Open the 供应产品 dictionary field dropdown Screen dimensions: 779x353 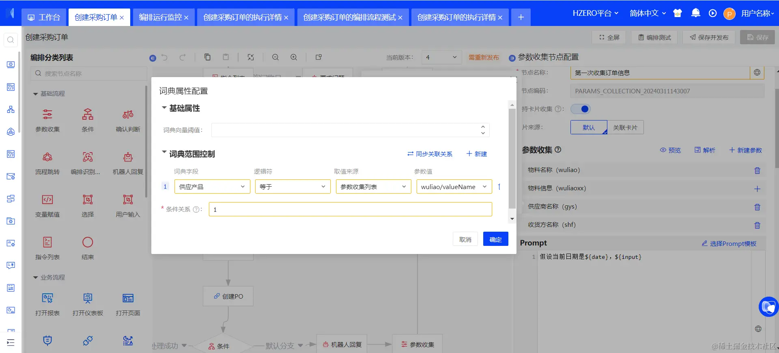coord(212,187)
